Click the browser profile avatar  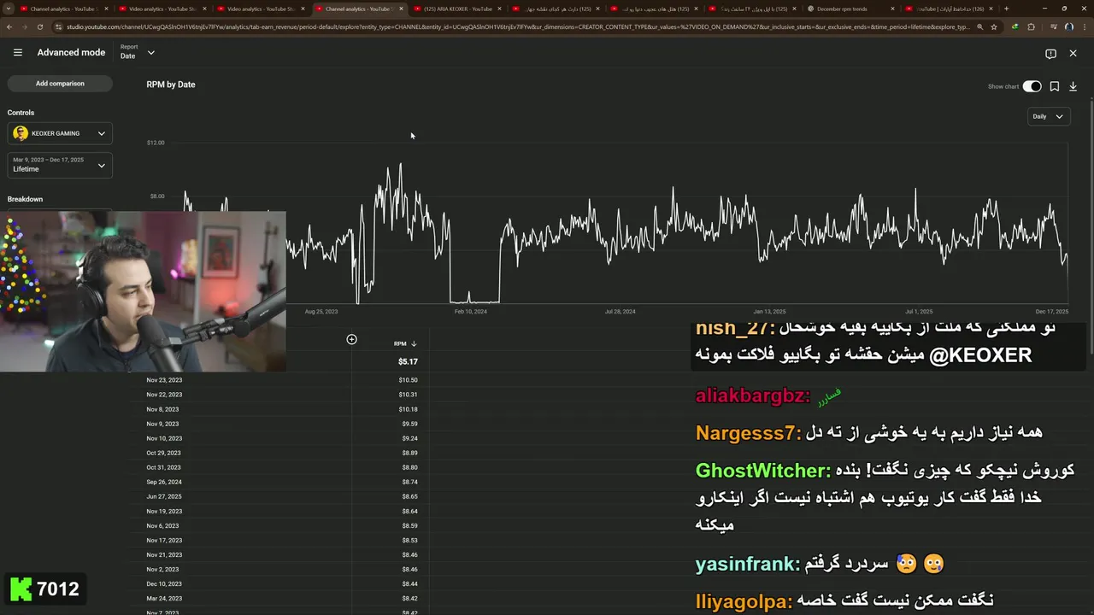1068,26
